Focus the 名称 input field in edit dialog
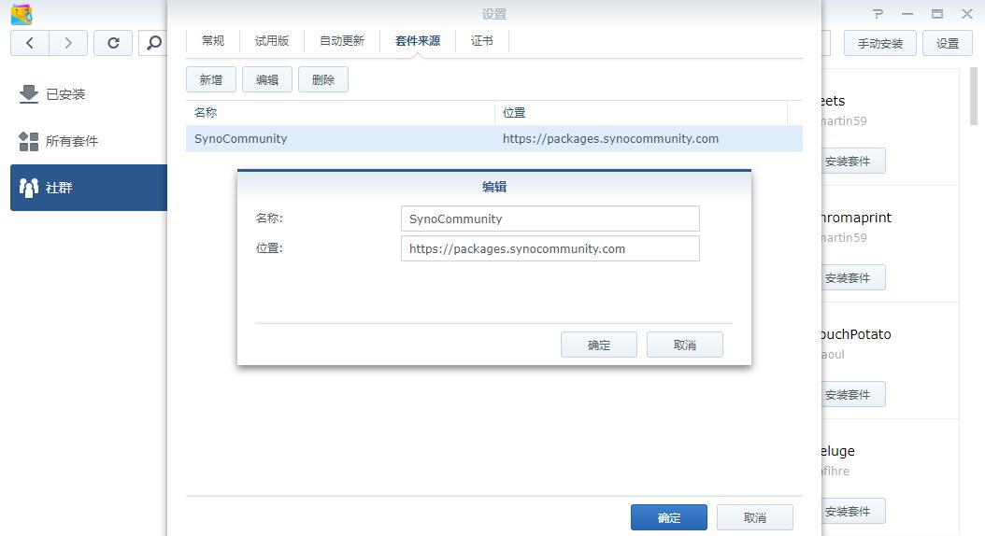This screenshot has height=536, width=985. coord(550,219)
